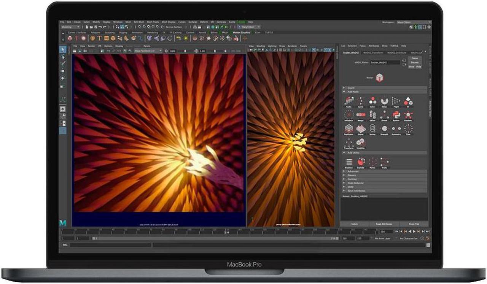
Task: Add the Replicator MASH node
Action: pyautogui.click(x=349, y=129)
